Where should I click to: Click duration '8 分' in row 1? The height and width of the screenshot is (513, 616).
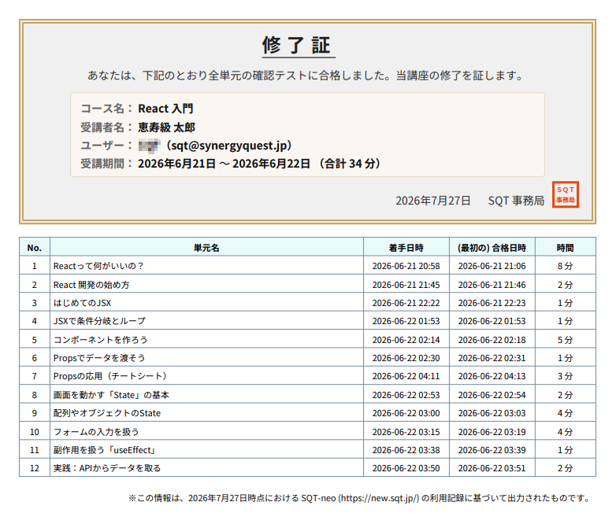tap(565, 266)
